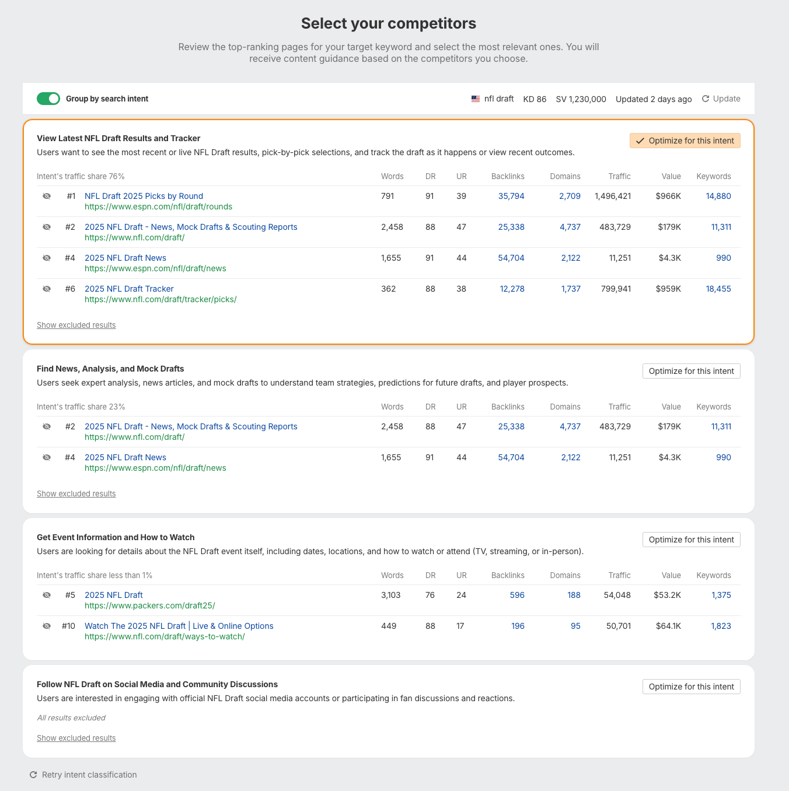Viewport: 789px width, 791px height.
Task: Optimize for the Find News and Analysis intent
Action: [x=691, y=371]
